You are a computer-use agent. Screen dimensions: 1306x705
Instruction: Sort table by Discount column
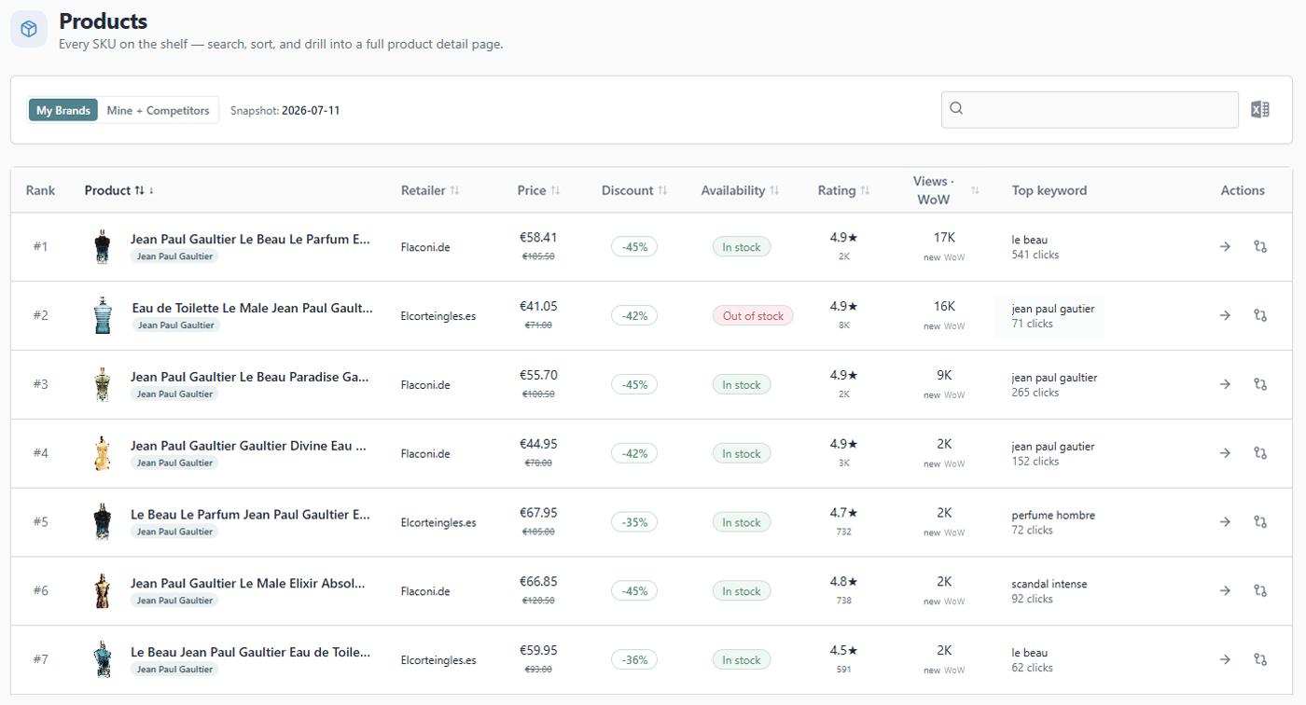point(634,190)
